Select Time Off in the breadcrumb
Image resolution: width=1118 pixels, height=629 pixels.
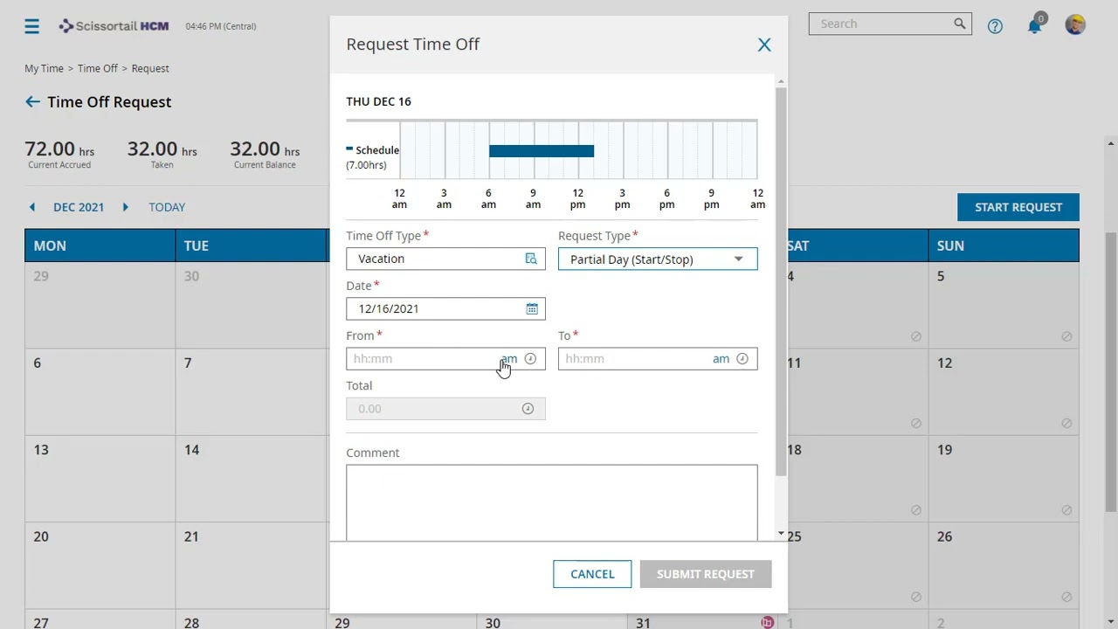(x=97, y=68)
